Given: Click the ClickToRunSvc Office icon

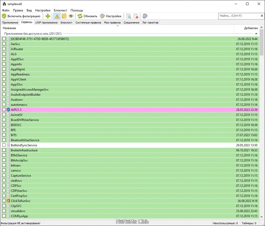Looking at the screenshot, I should (8, 201).
